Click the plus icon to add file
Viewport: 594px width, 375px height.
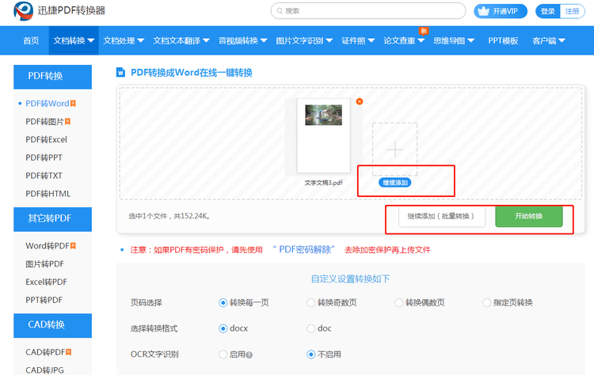click(394, 150)
